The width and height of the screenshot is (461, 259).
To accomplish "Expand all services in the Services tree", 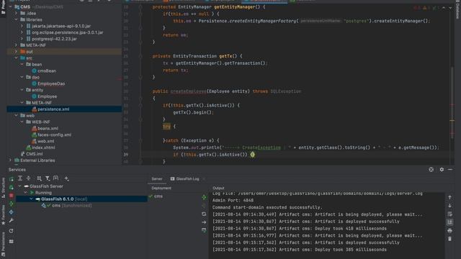I will tap(20, 178).
